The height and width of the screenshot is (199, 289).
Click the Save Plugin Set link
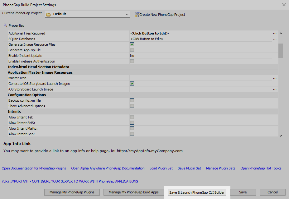coord(189,168)
